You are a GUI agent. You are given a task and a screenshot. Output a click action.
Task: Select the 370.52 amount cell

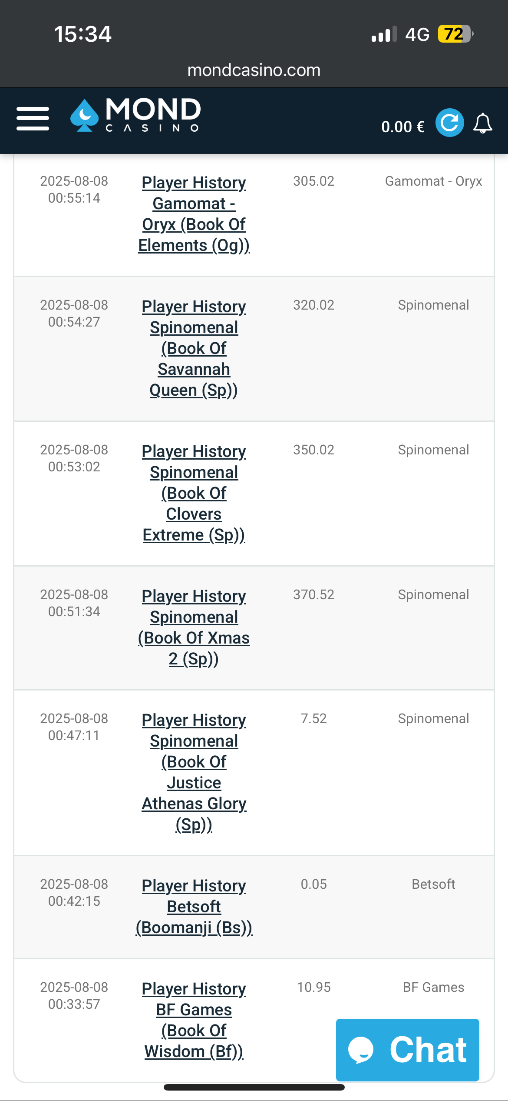(x=313, y=595)
